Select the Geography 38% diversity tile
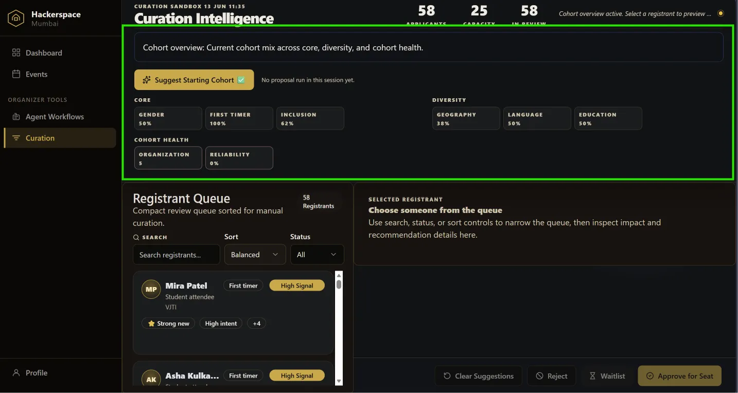The image size is (738, 393). [x=466, y=118]
